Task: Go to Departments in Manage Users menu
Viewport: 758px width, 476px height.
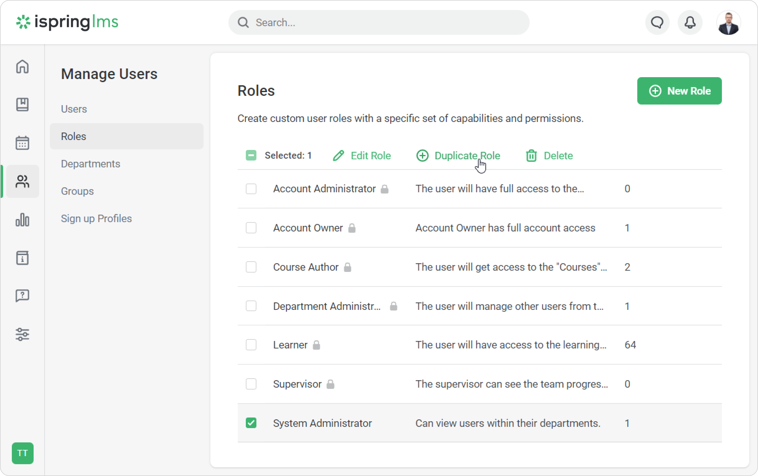Action: click(90, 164)
